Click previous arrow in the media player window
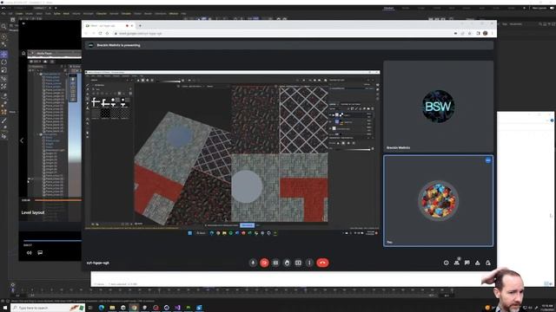Screen dimensions: 556x312 click(x=22, y=140)
